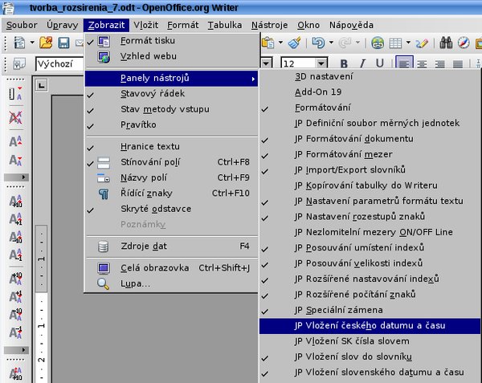The image size is (482, 383).
Task: Open the Vložit menu
Action: [145, 25]
